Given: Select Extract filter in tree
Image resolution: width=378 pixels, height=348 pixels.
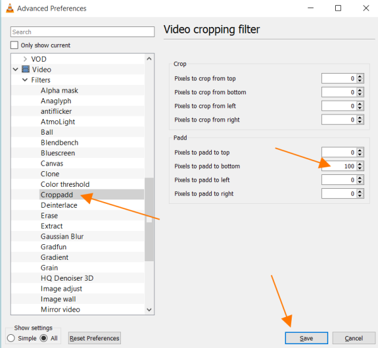Looking at the screenshot, I should [x=52, y=226].
